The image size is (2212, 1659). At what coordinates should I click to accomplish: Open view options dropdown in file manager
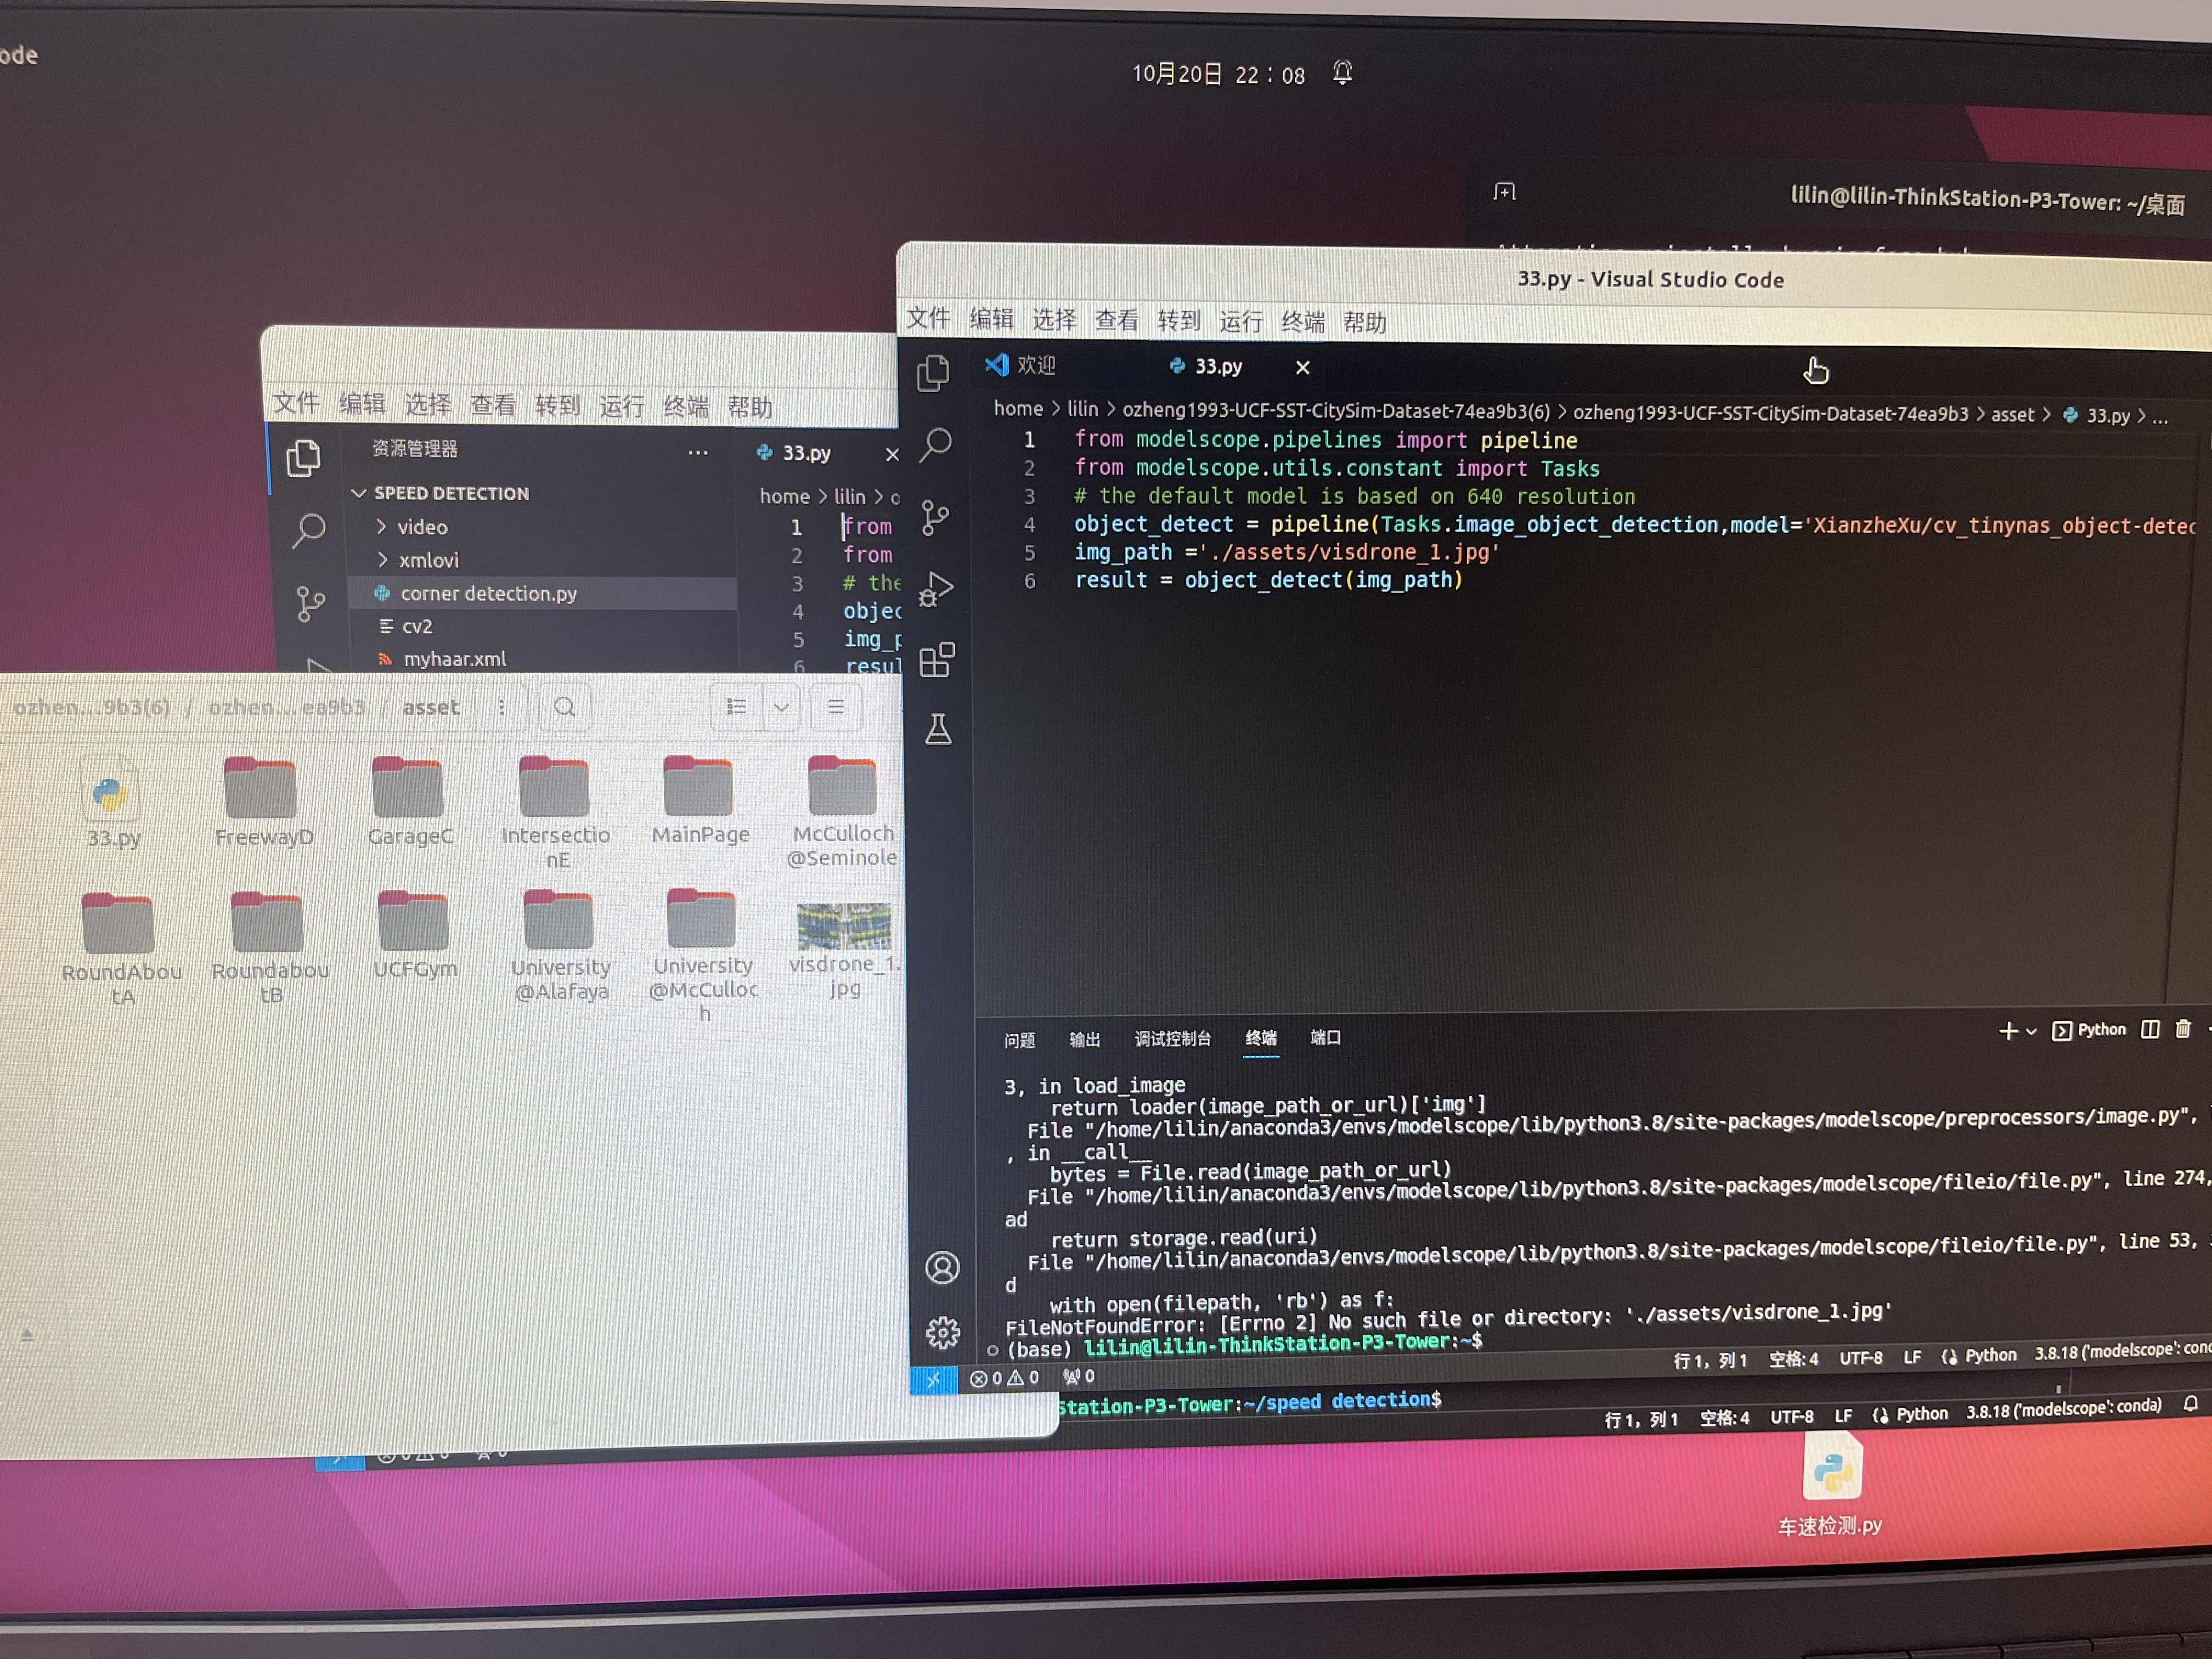(x=781, y=707)
